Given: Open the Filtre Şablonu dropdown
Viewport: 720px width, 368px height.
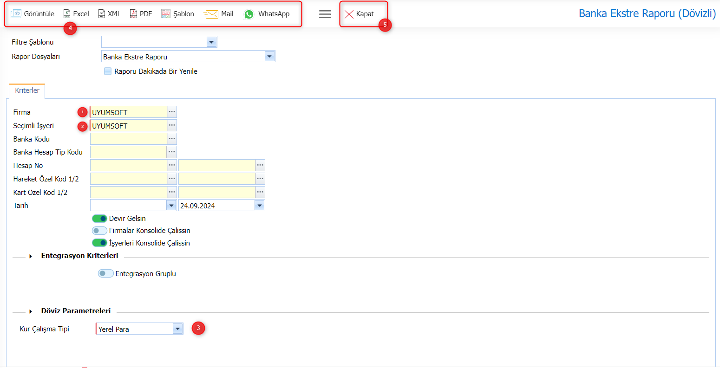Looking at the screenshot, I should pos(212,42).
